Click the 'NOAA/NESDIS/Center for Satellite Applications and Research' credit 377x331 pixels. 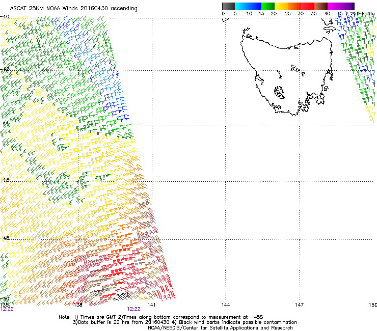(220, 328)
